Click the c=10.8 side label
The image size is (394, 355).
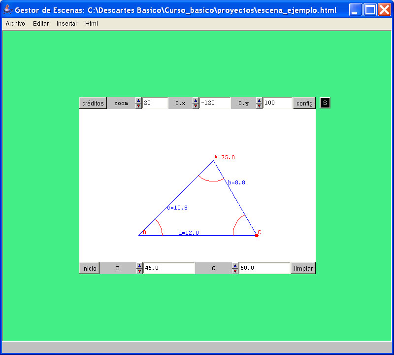(177, 208)
